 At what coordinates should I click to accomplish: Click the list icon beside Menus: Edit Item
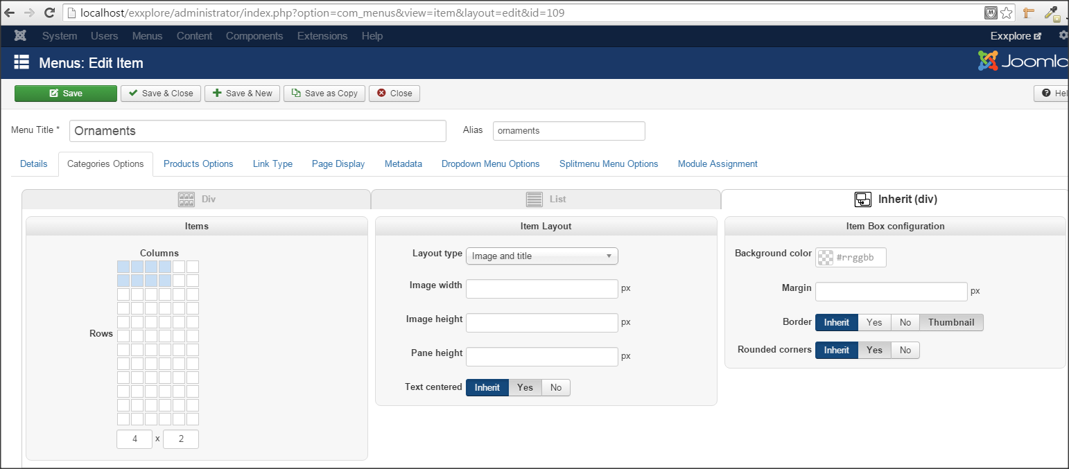tap(21, 62)
